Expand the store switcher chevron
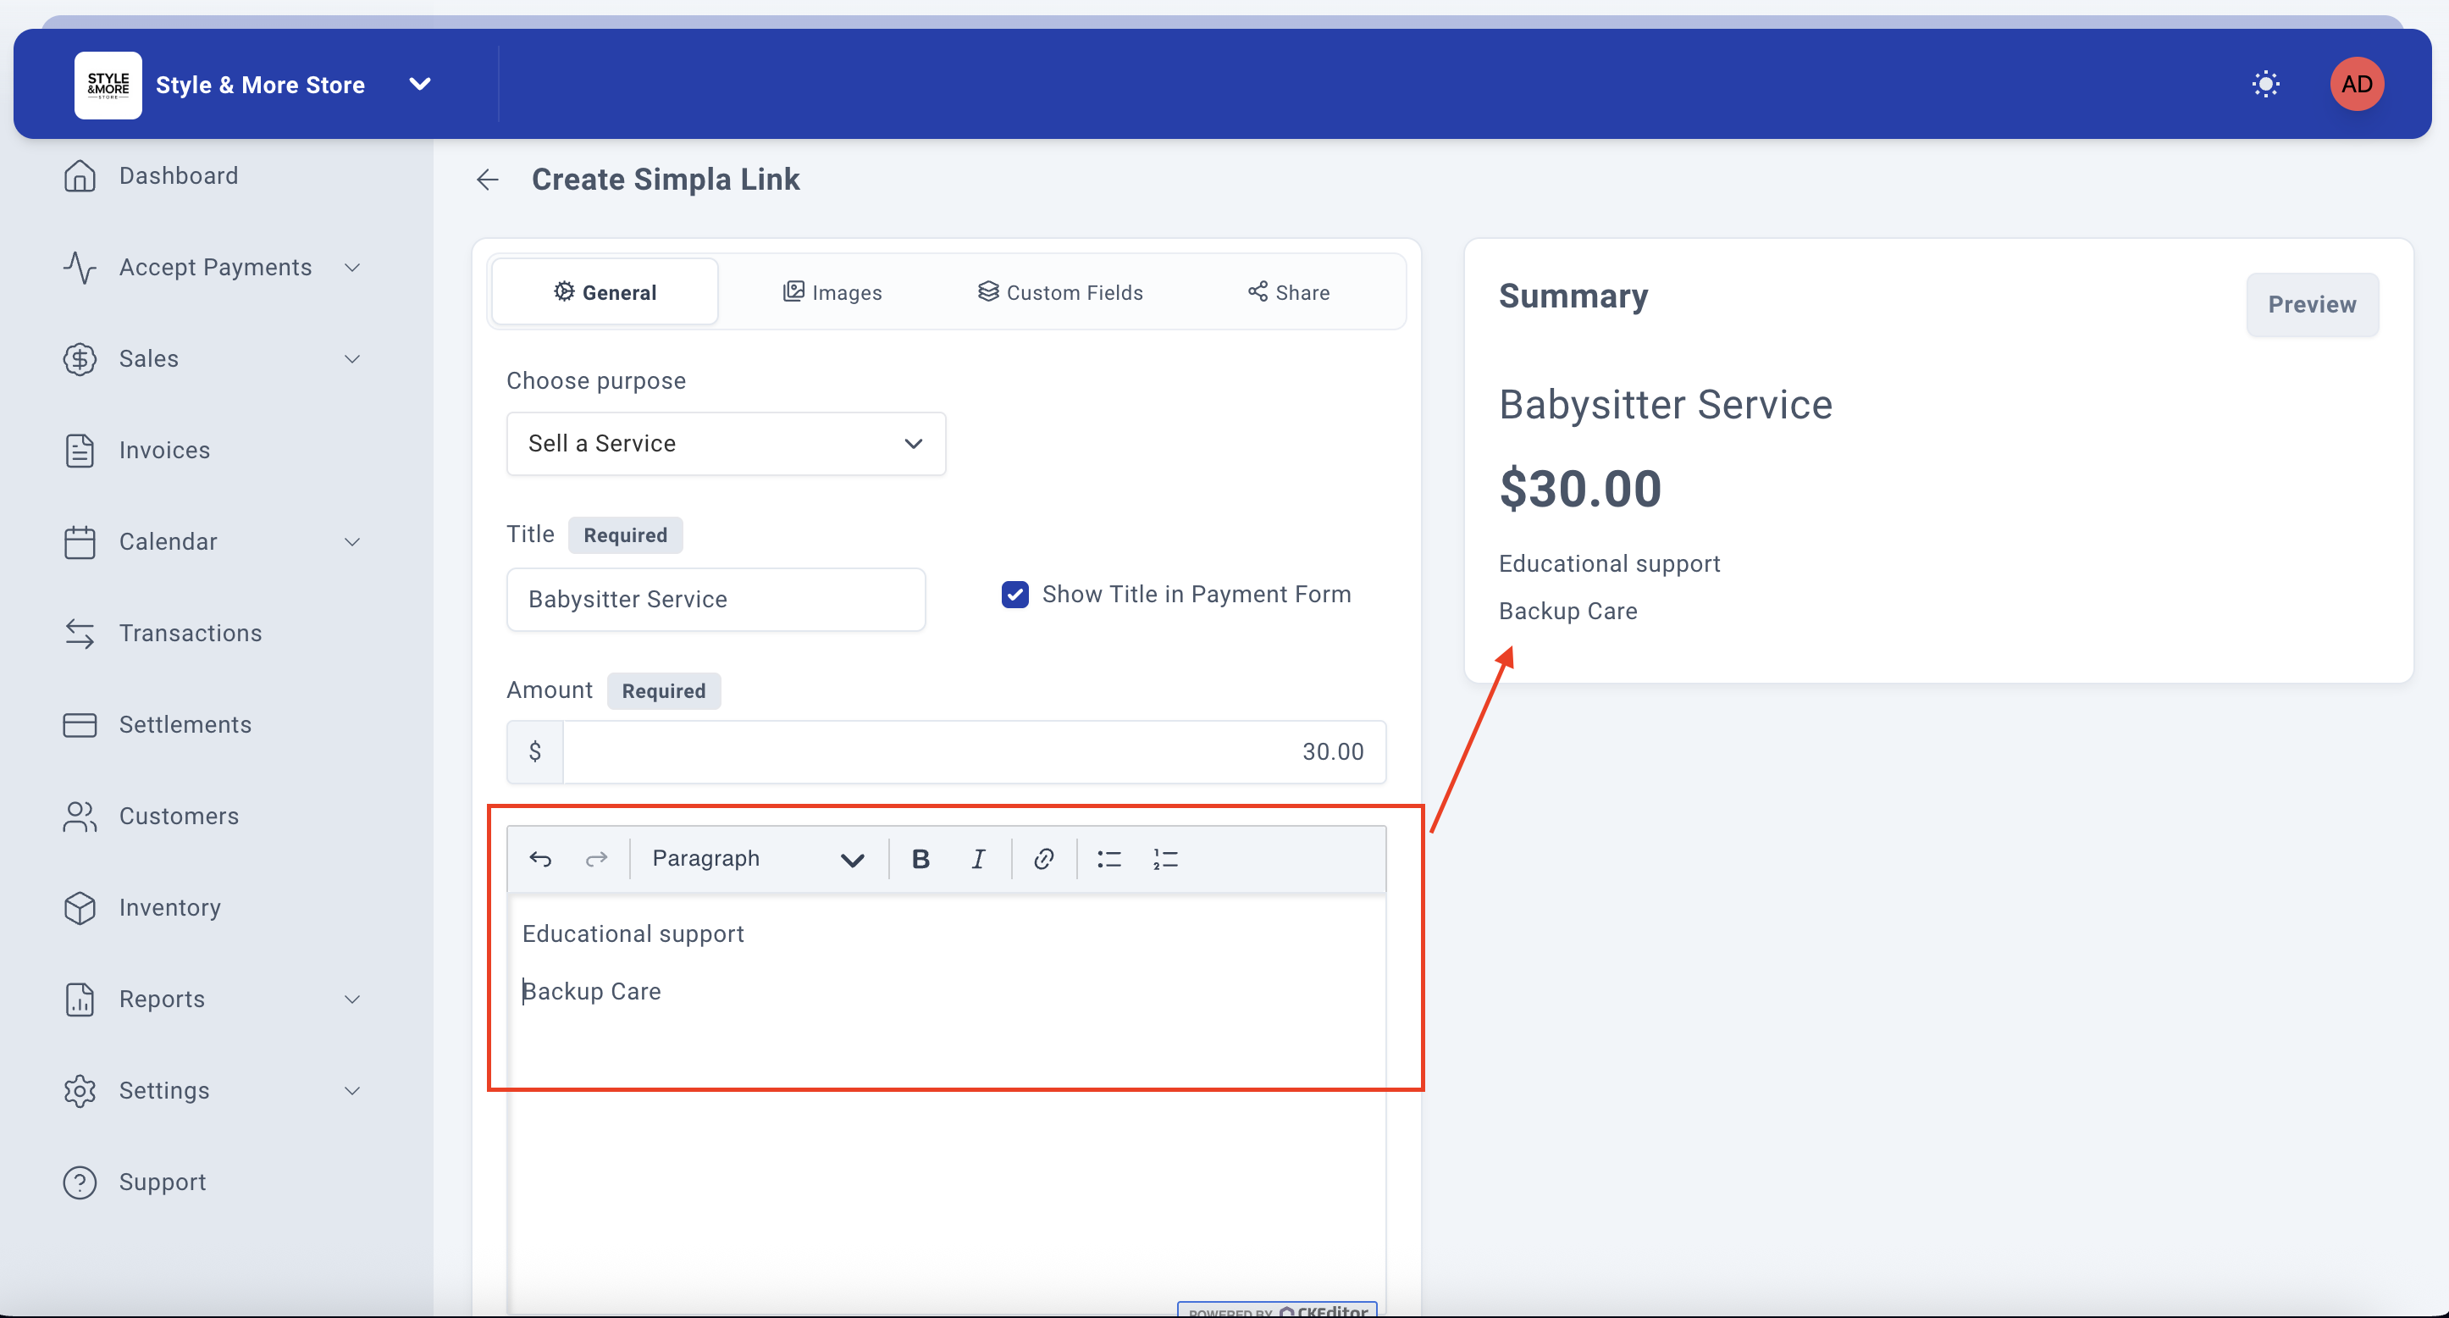Viewport: 2449px width, 1318px height. tap(419, 84)
